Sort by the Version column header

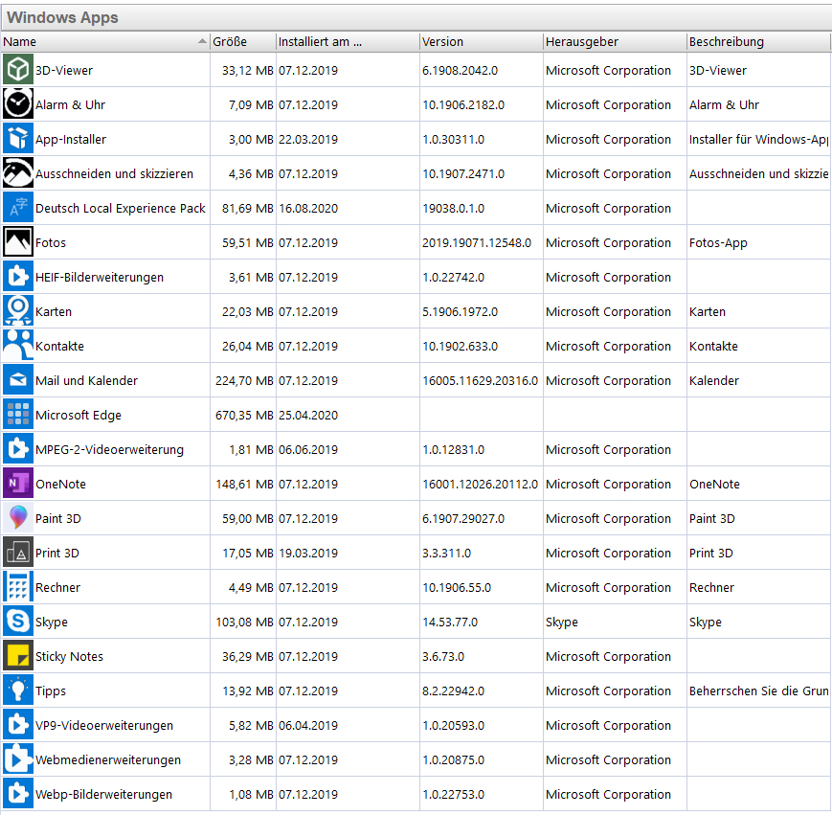[482, 42]
